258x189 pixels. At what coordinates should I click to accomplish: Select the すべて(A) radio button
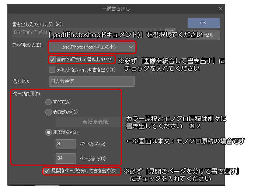[48, 102]
